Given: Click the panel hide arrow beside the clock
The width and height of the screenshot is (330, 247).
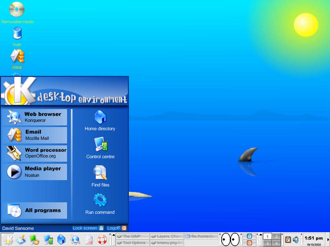Looking at the screenshot, I should (x=328, y=240).
